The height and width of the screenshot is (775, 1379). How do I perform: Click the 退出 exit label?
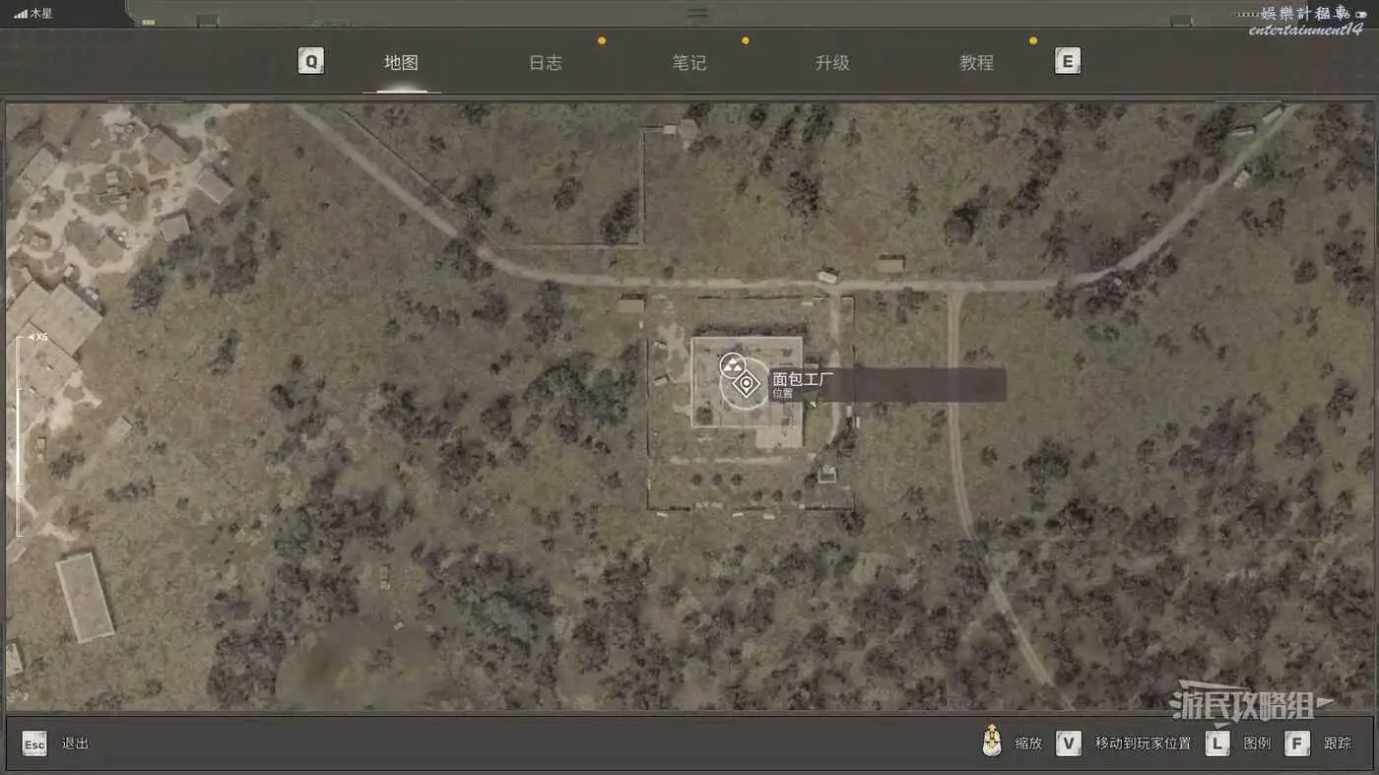pyautogui.click(x=75, y=743)
